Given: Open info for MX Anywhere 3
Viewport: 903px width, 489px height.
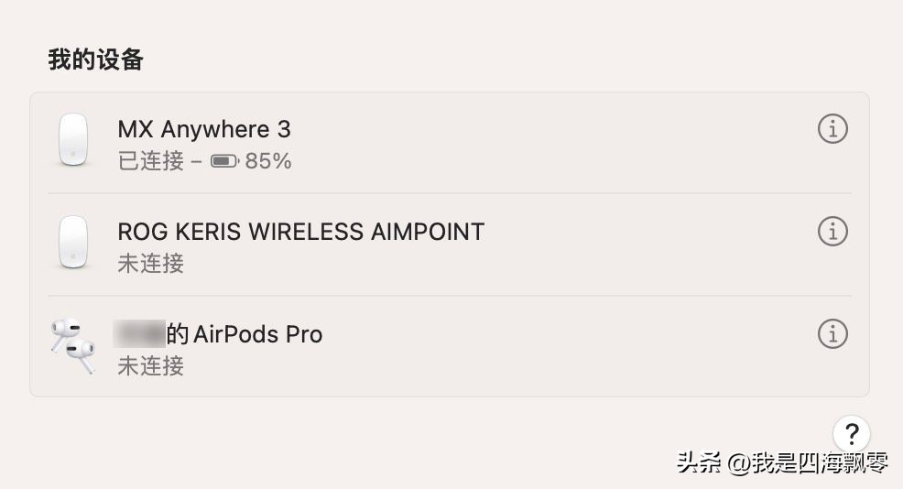Looking at the screenshot, I should tap(832, 130).
